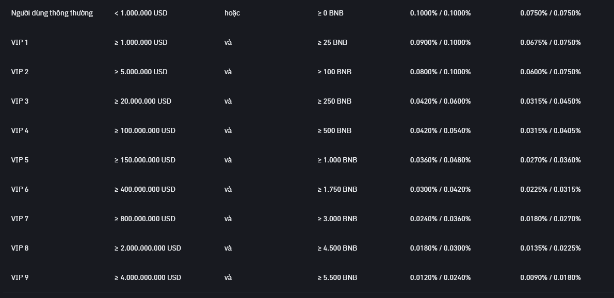Click the "0.0360% / 0.0480%" fee cell
The image size is (614, 298).
[440, 160]
